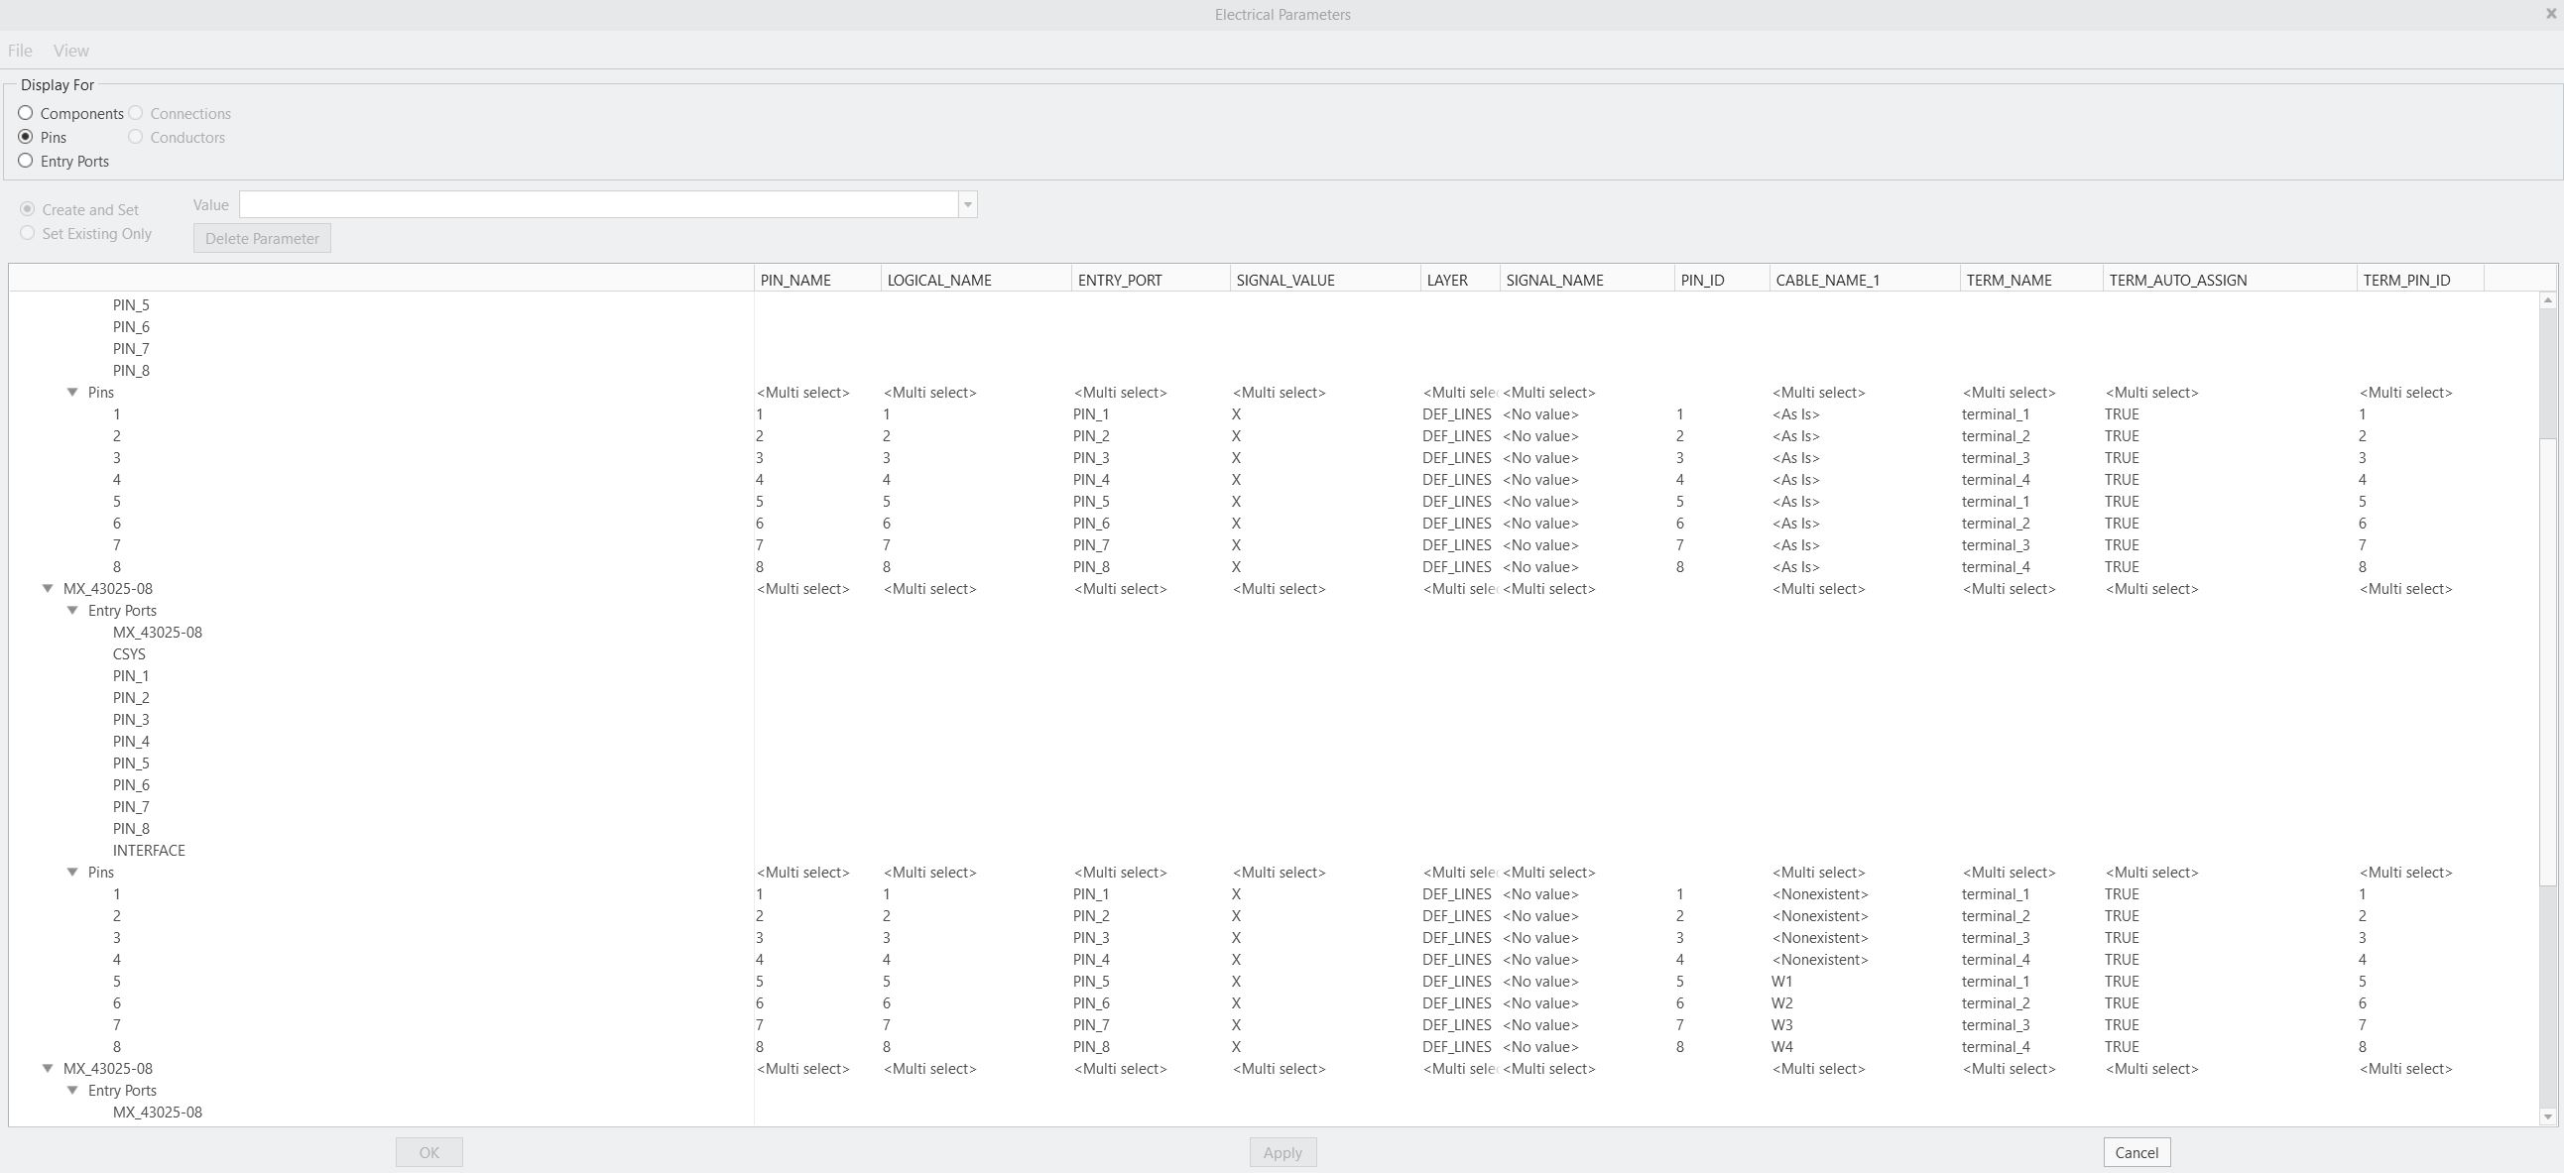Select the PIN_NAME column header

(796, 280)
